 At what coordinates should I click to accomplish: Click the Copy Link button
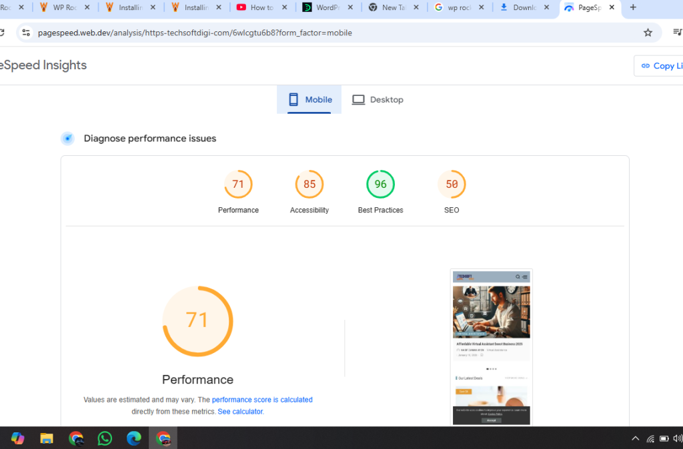(x=660, y=66)
